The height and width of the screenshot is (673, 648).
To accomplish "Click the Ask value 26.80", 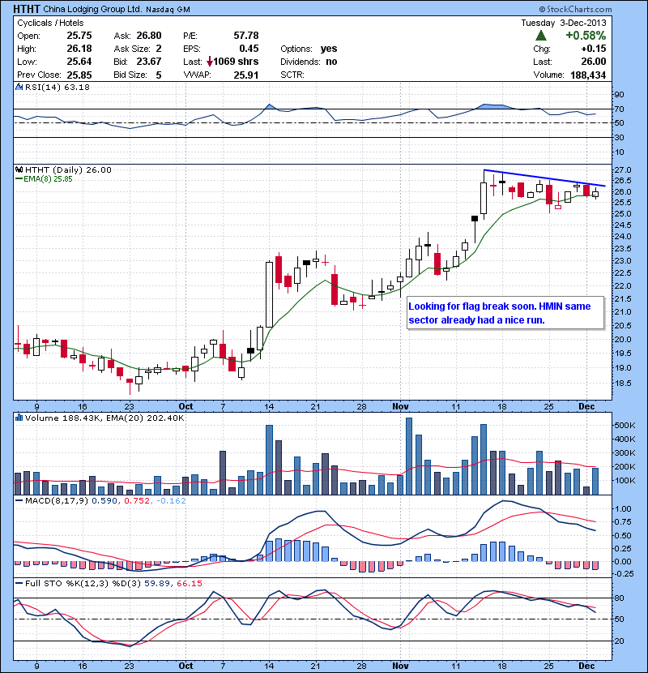I will pyautogui.click(x=149, y=36).
